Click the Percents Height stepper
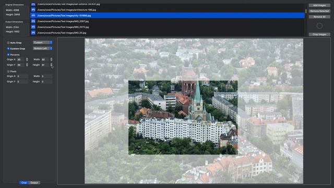The image size is (334, 188). 51,65
